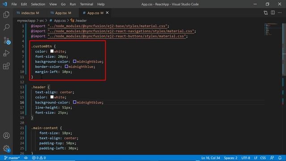
Task: Open the Search view in activity bar
Action: click(x=6, y=27)
